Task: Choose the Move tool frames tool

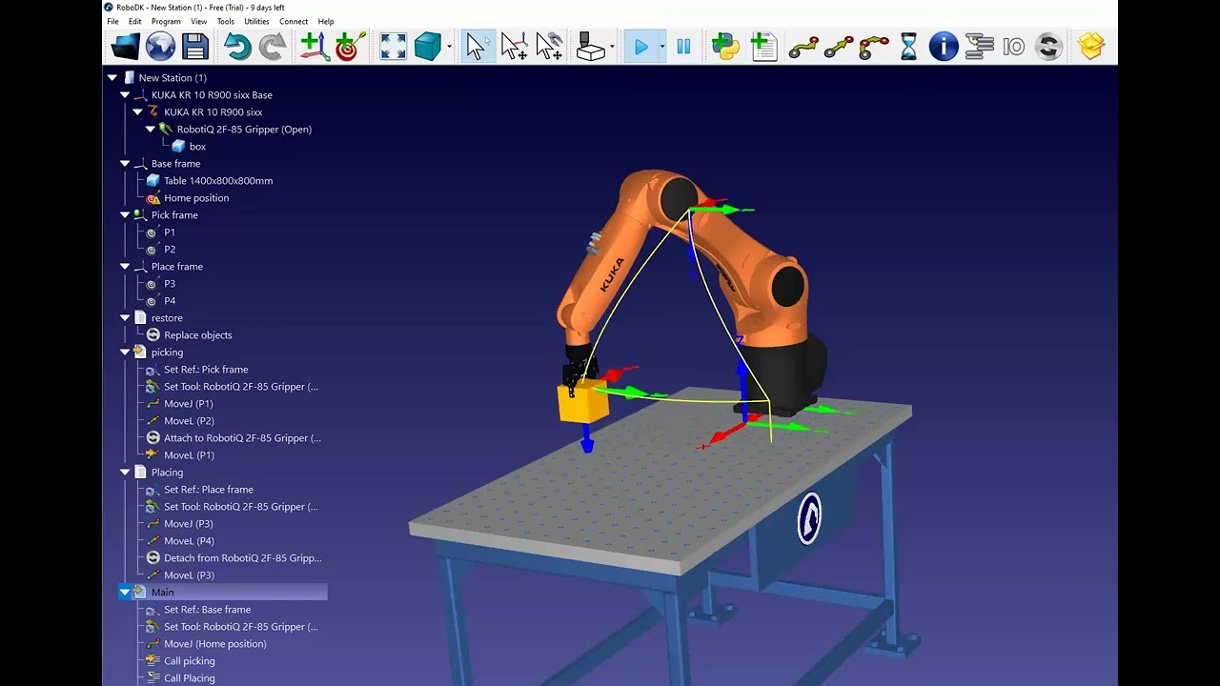Action: (549, 46)
